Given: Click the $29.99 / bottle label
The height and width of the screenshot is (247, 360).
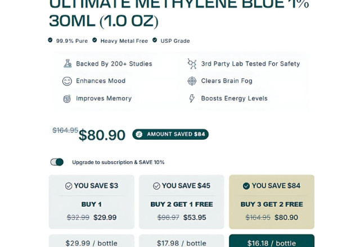Looking at the screenshot, I should [x=91, y=242].
